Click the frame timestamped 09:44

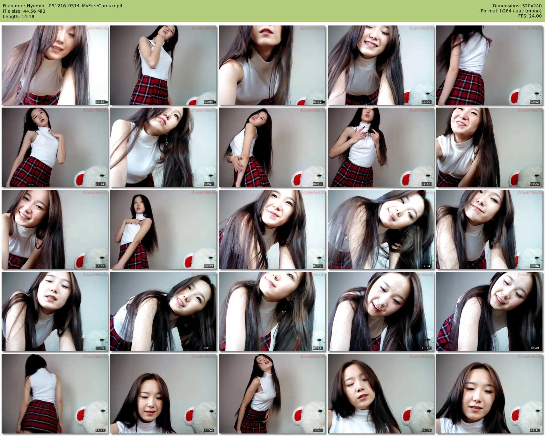pyautogui.click(x=272, y=312)
